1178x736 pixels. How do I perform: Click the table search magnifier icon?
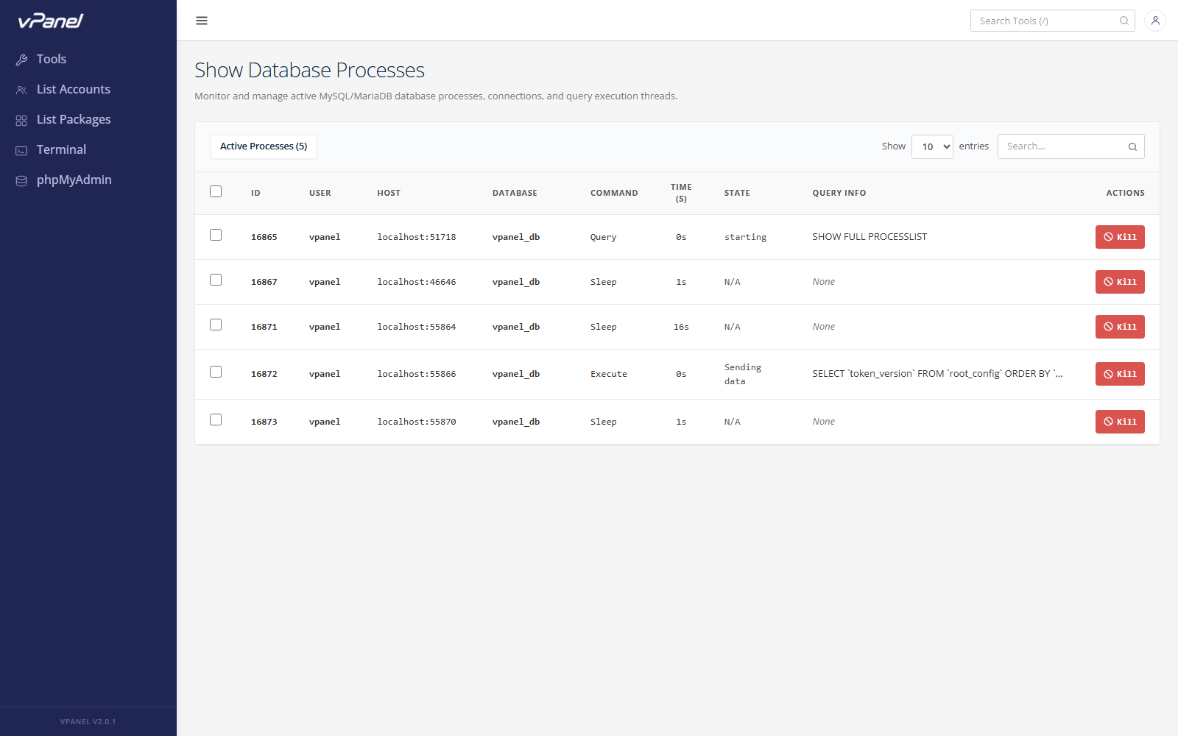1132,146
